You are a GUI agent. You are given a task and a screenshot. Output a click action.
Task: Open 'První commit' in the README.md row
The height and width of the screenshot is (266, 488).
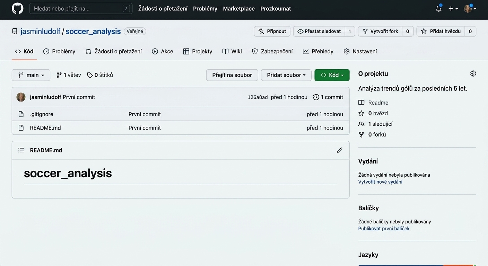pos(145,128)
